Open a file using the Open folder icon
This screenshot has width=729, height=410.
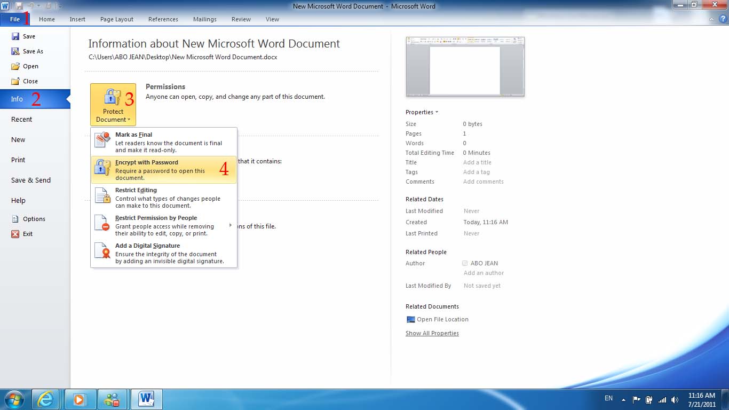15,66
